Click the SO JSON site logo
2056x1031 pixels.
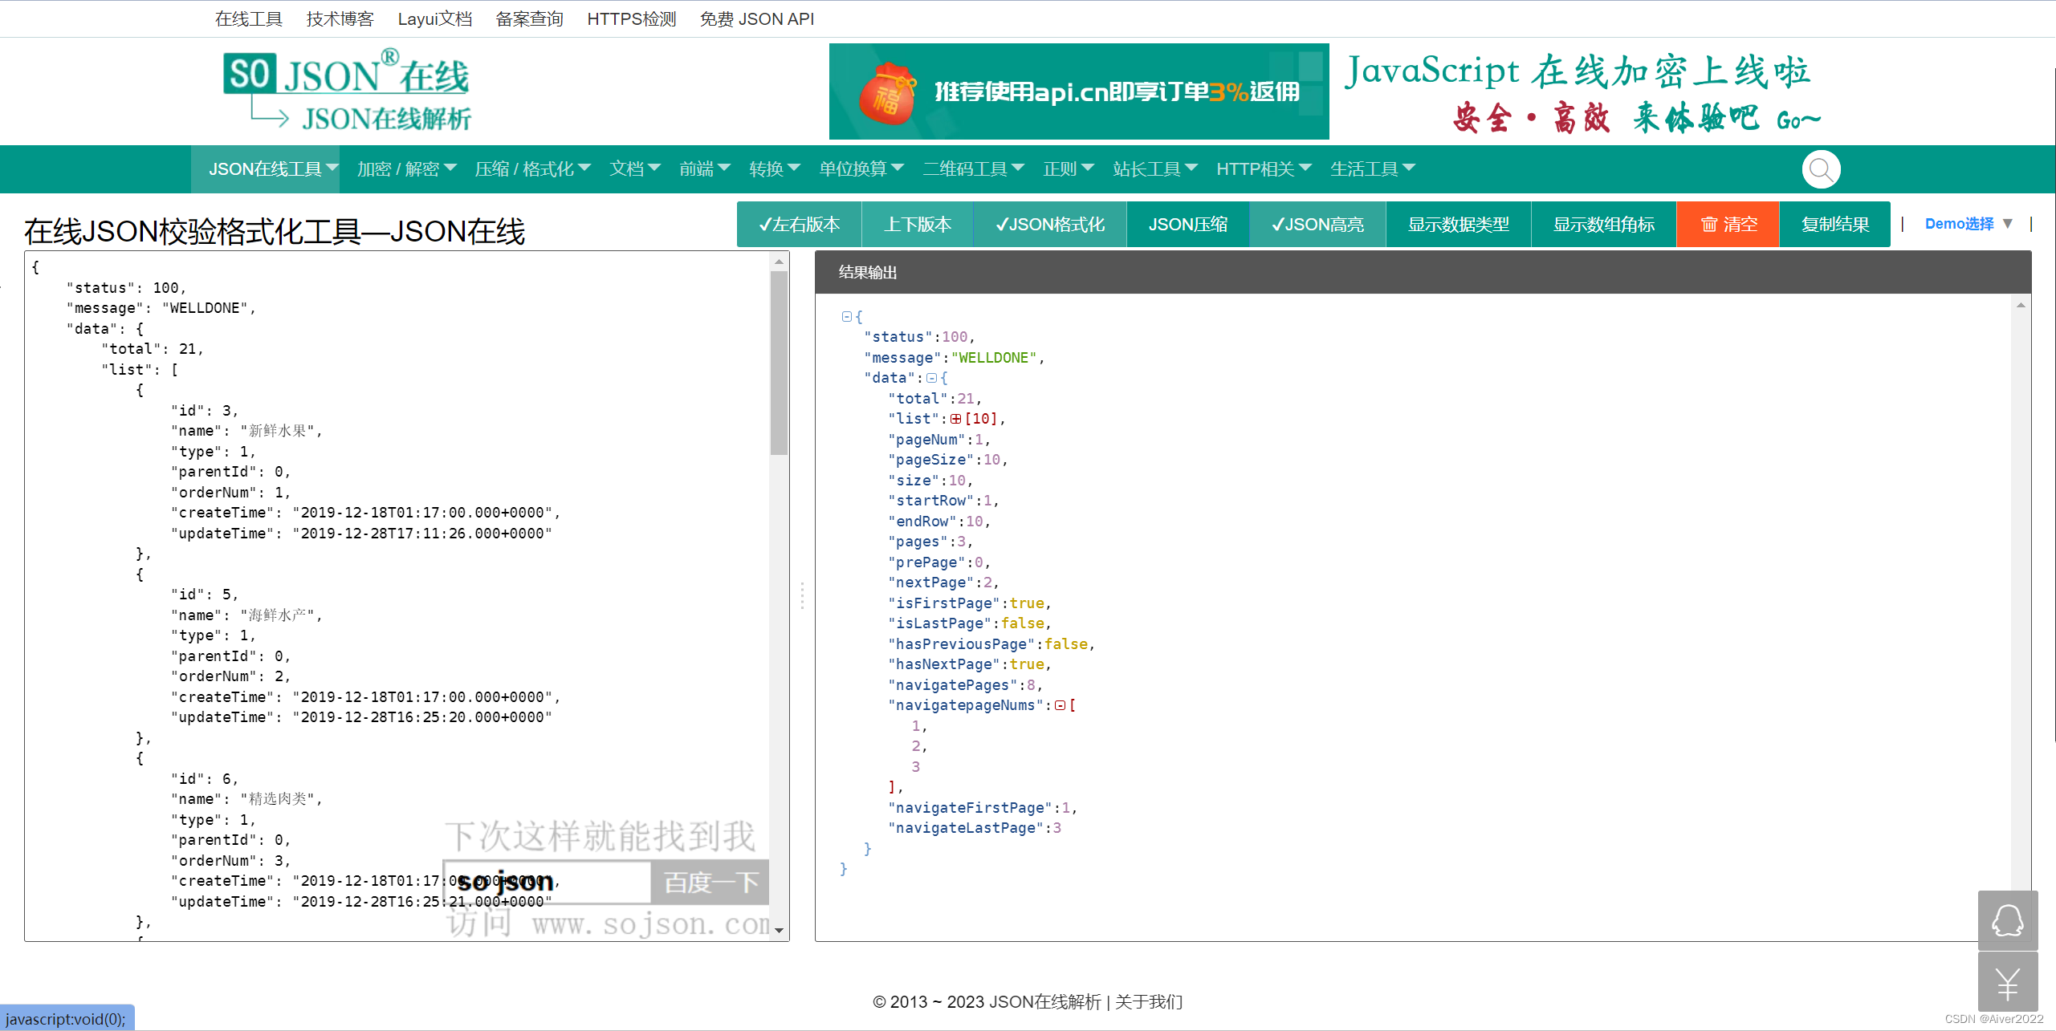(x=347, y=91)
